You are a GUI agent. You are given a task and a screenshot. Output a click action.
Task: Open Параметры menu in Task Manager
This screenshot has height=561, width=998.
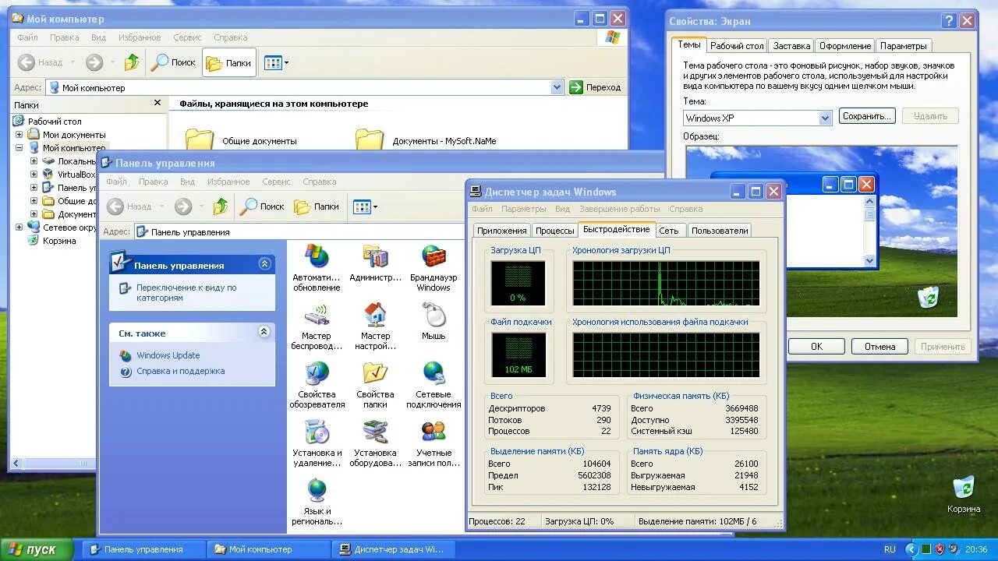[x=524, y=209]
